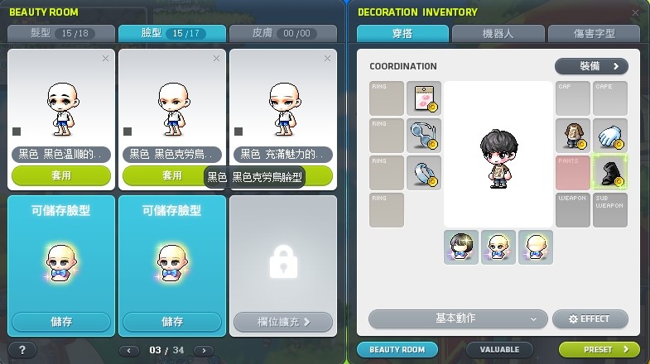
Task: Select the brown jacket top slot icon
Action: click(572, 136)
